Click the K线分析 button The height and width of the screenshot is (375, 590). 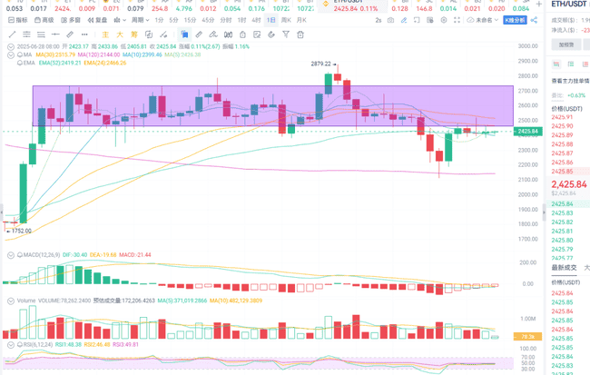[515, 20]
